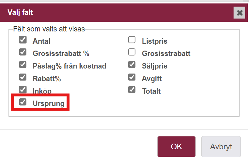Uncheck the Antal checkbox

click(x=23, y=40)
